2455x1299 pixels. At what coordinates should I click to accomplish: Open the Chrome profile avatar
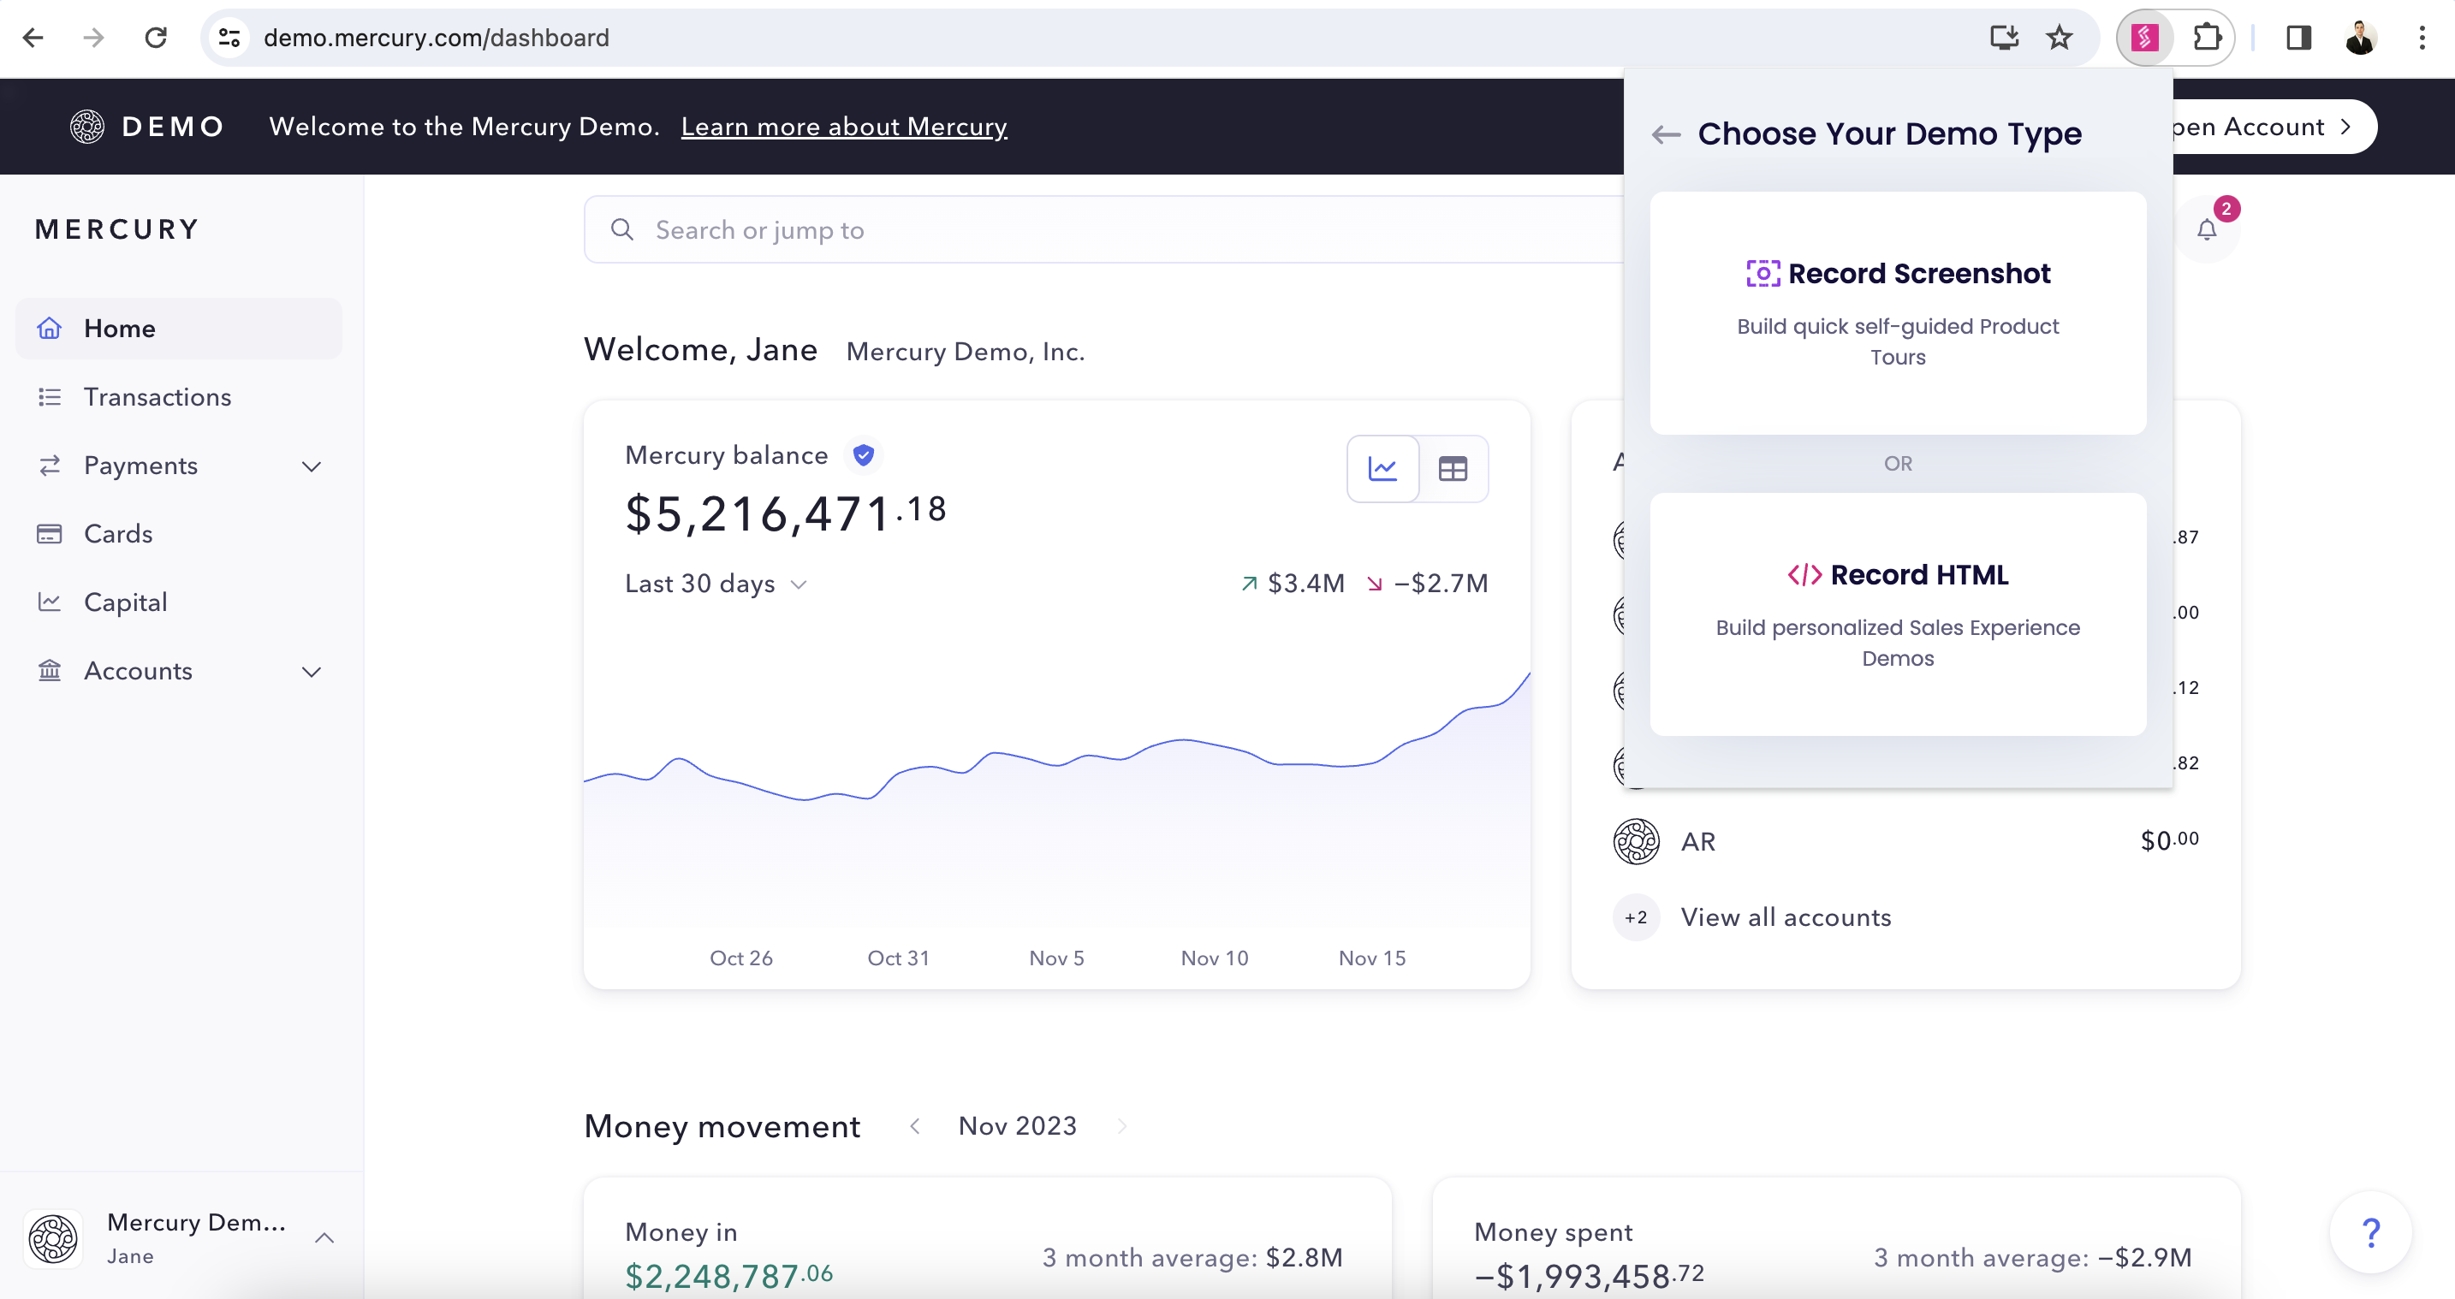(x=2361, y=39)
